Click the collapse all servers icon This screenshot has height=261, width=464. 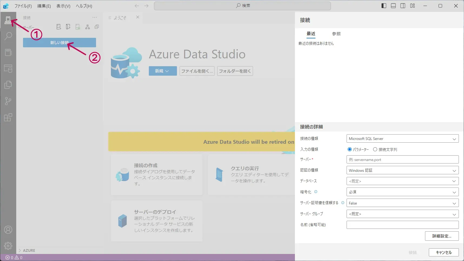97,27
